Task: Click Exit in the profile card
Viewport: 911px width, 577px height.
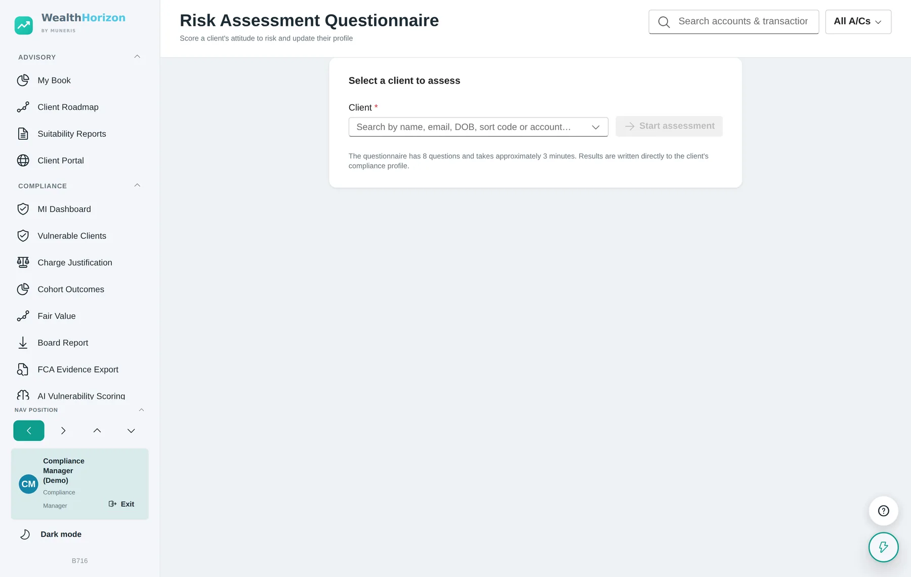Action: 121,504
